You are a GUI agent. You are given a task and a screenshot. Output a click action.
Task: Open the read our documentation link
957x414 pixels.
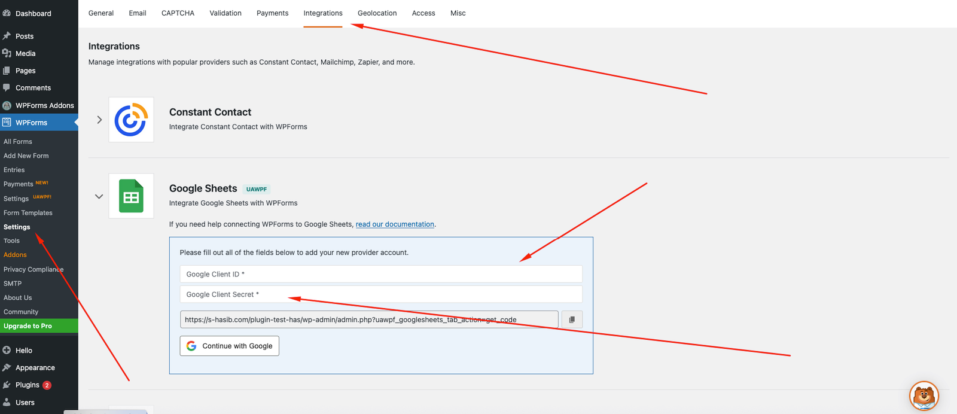(x=395, y=224)
